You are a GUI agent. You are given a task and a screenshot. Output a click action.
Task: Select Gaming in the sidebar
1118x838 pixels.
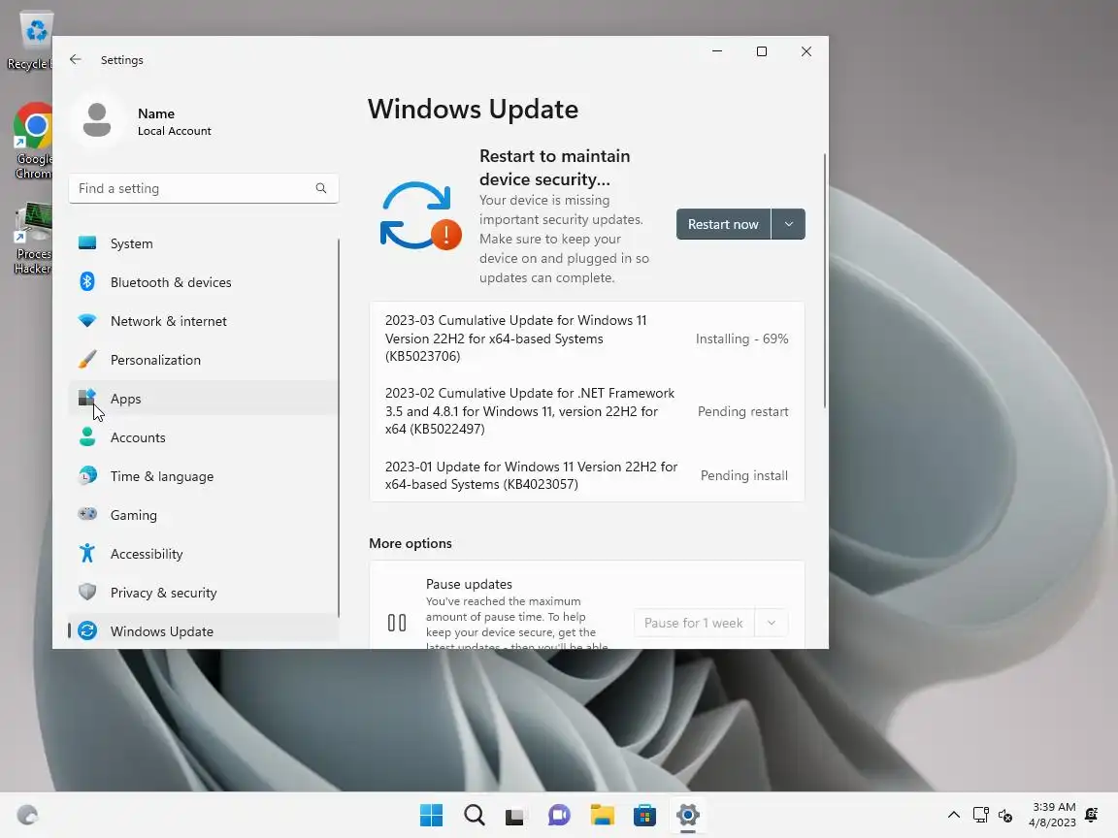[x=203, y=515]
